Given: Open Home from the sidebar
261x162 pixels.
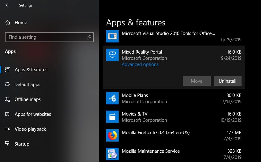Looking at the screenshot, I should pos(21,23).
